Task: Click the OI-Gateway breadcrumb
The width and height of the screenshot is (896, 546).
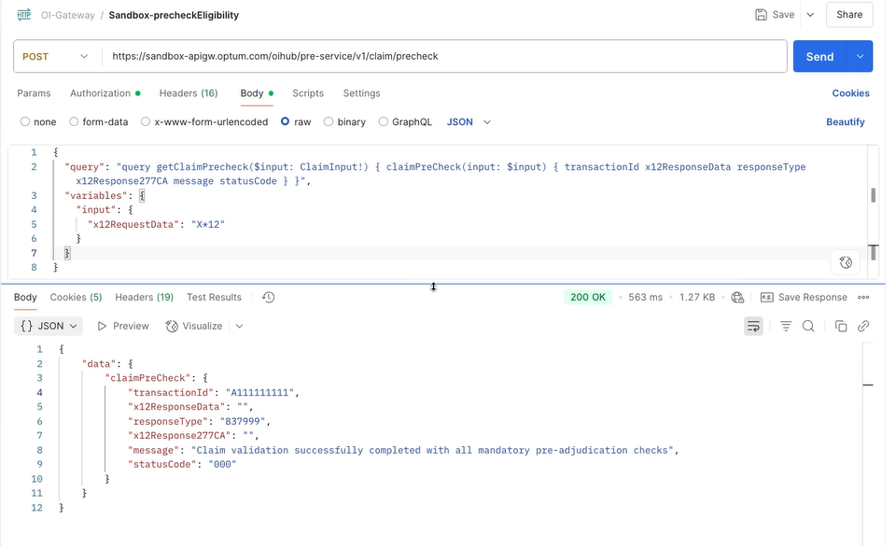Action: tap(67, 15)
